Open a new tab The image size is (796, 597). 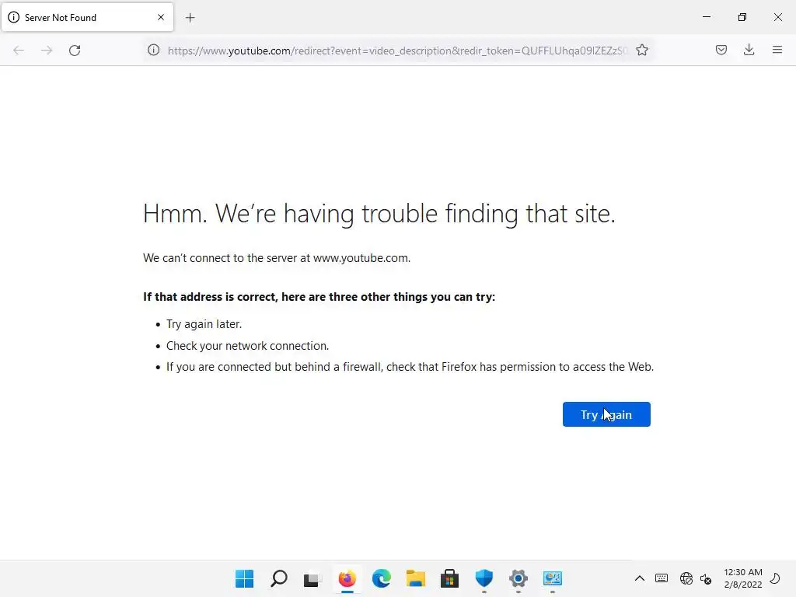tap(190, 18)
